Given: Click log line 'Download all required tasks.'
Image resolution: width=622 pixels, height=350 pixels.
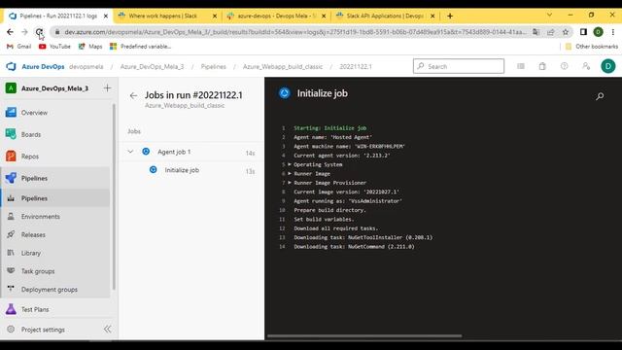Looking at the screenshot, I should pyautogui.click(x=336, y=228).
